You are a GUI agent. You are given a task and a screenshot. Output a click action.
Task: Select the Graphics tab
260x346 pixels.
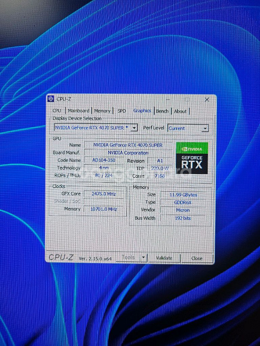pos(142,111)
